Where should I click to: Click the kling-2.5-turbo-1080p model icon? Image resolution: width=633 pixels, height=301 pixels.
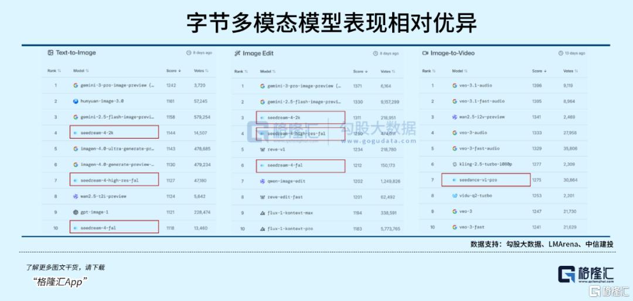click(455, 165)
